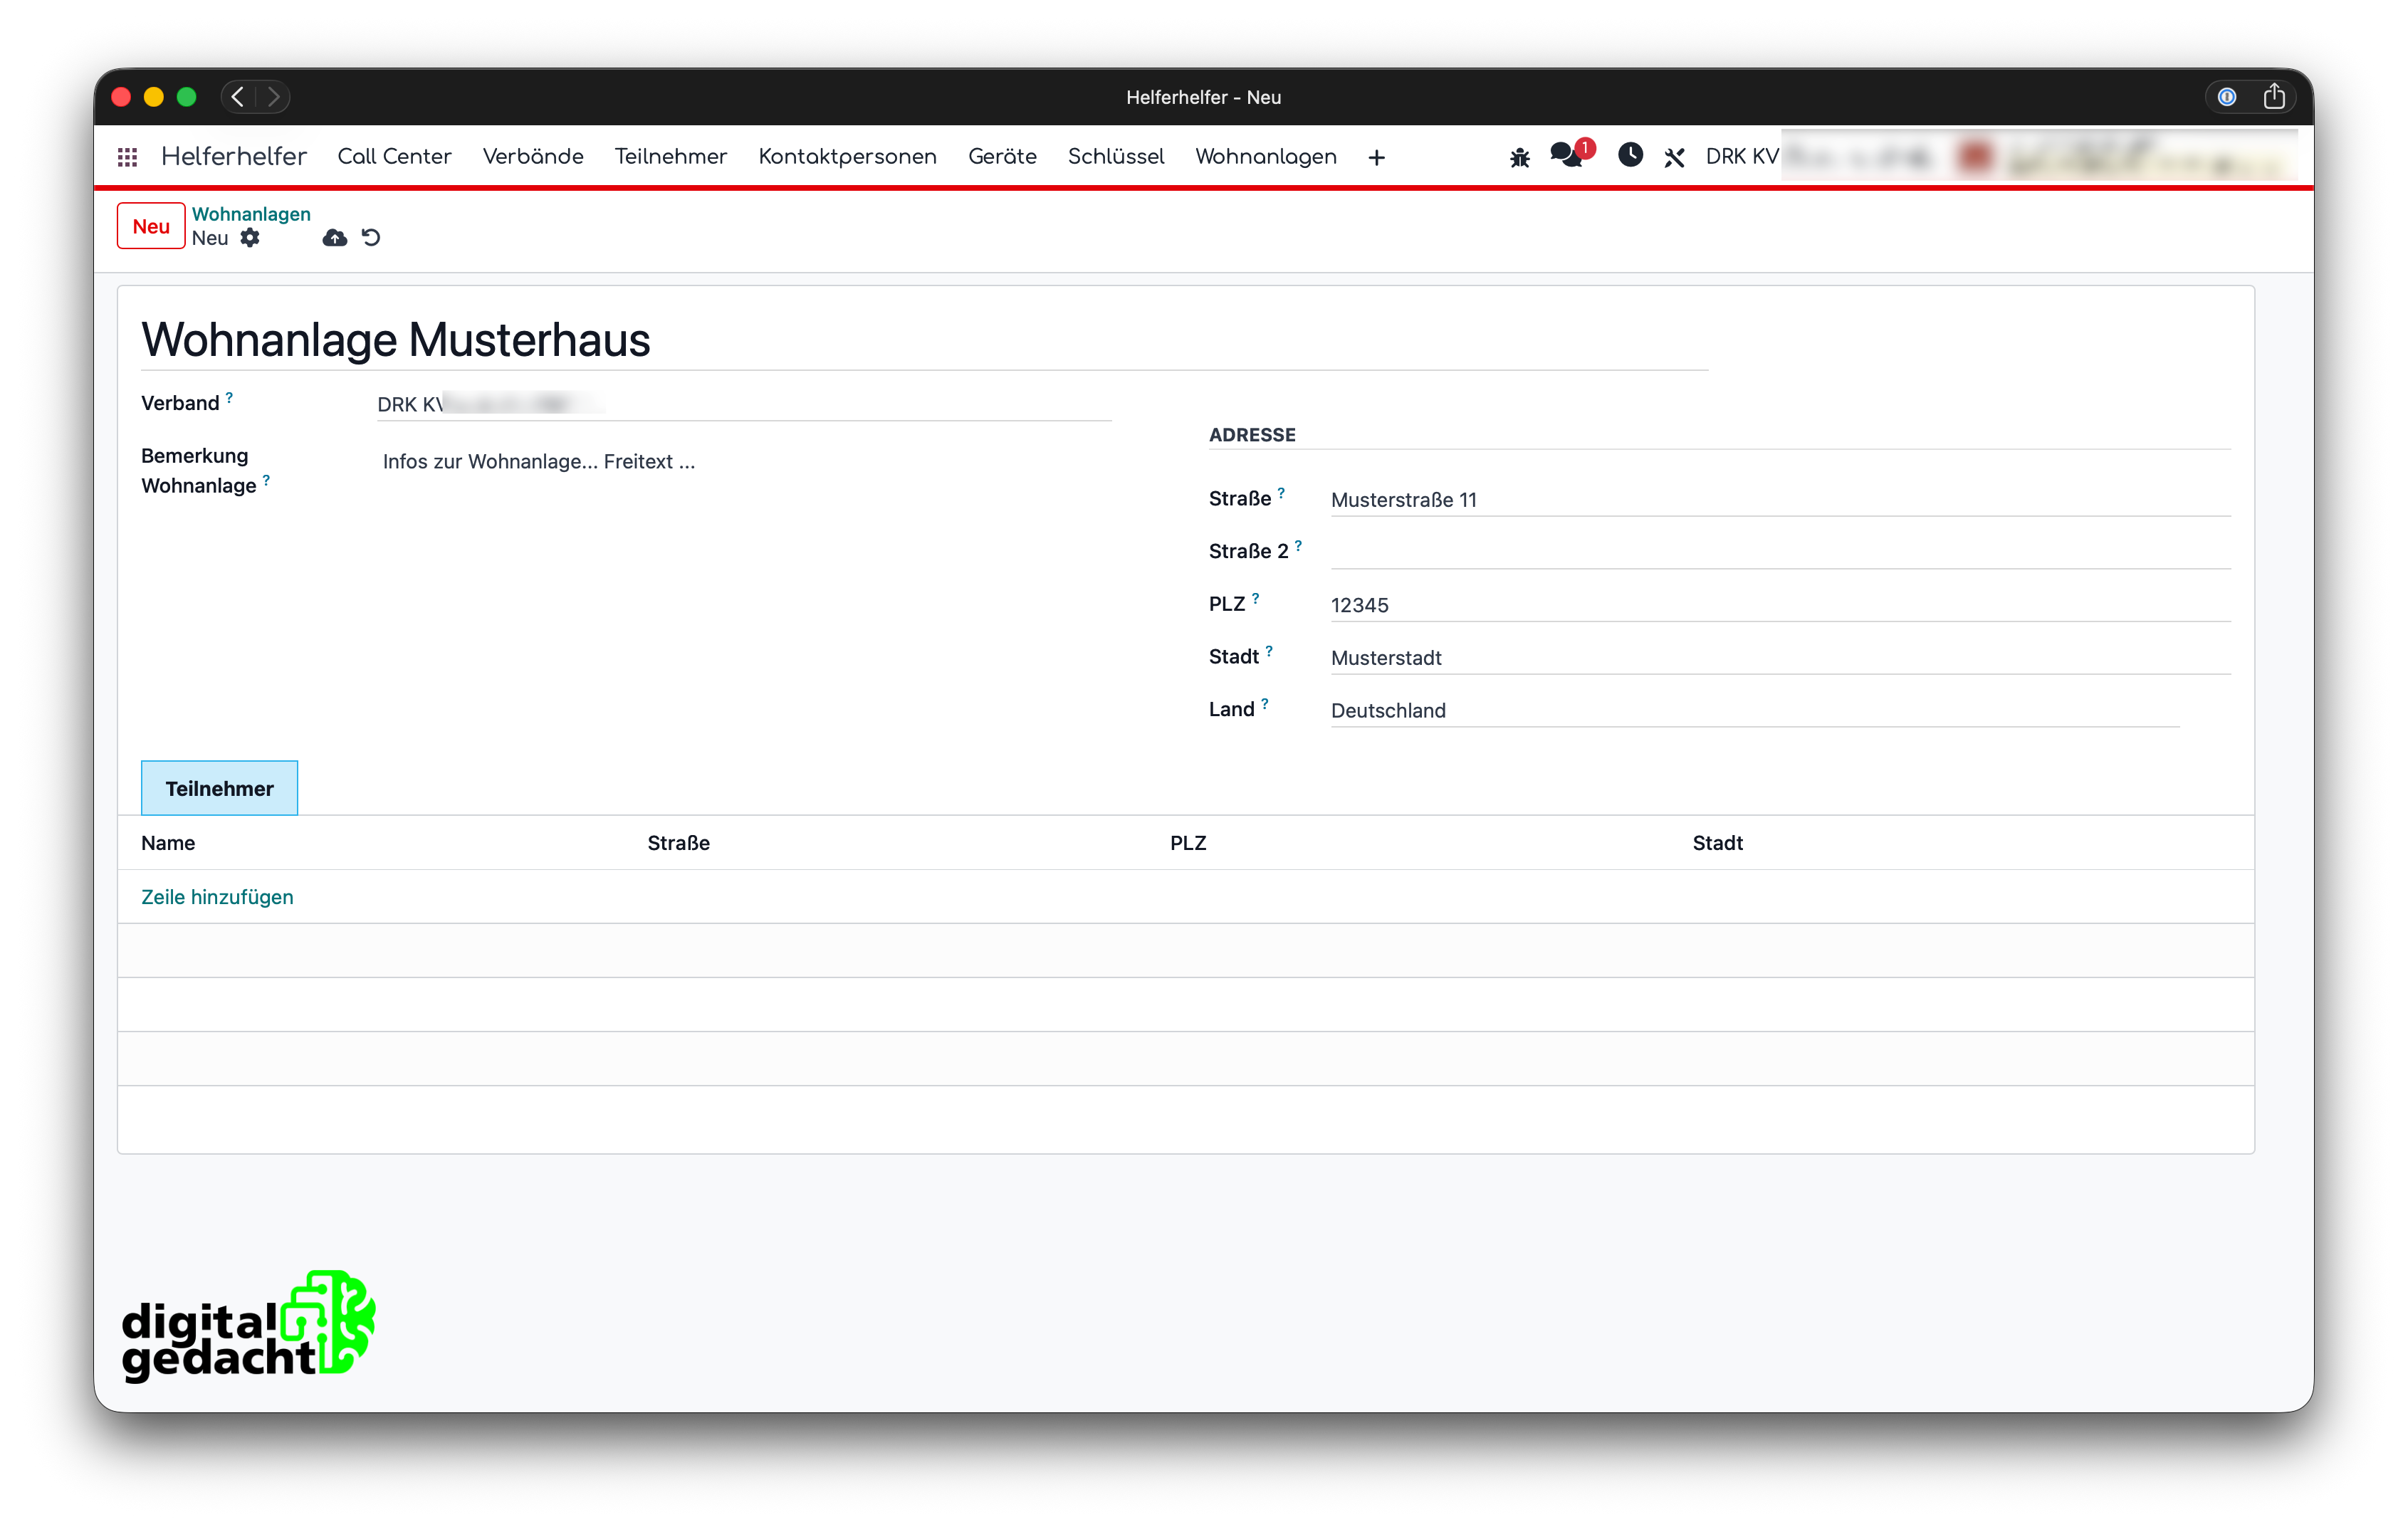Click into the PLZ input field
The height and width of the screenshot is (1532, 2408).
(x=1780, y=605)
